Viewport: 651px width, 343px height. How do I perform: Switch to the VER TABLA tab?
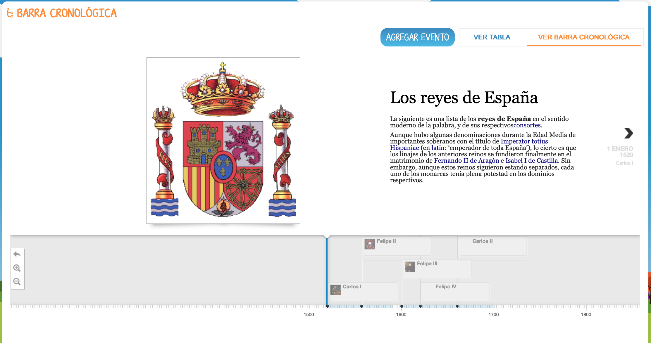click(492, 37)
